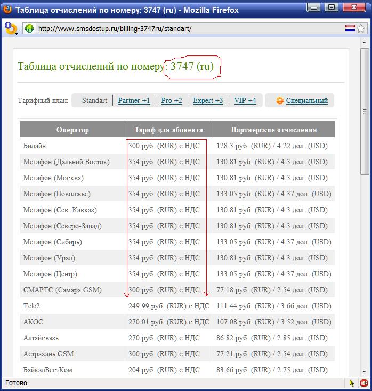Click Tele2 tariff 249.99 руб. cell

[x=169, y=306]
